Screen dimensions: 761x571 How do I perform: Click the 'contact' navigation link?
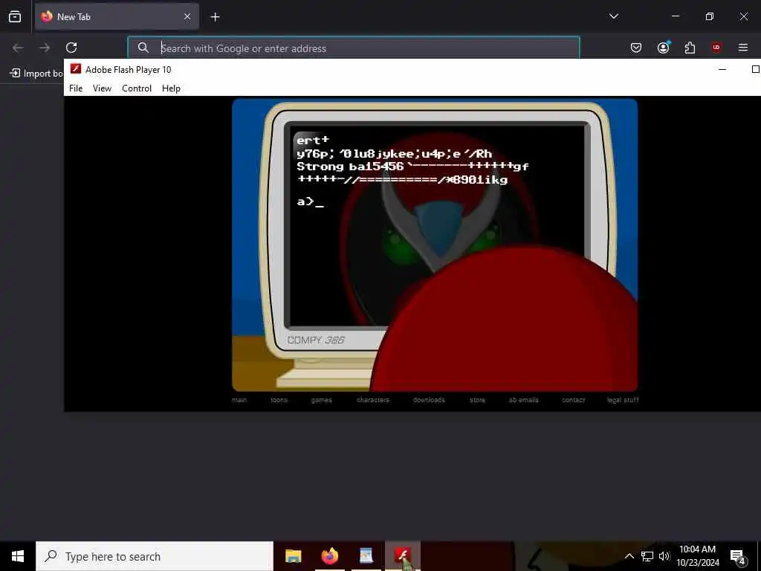click(573, 400)
